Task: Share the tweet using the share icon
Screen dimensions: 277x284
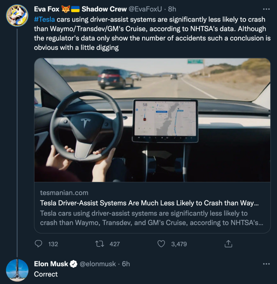Action: (228, 244)
